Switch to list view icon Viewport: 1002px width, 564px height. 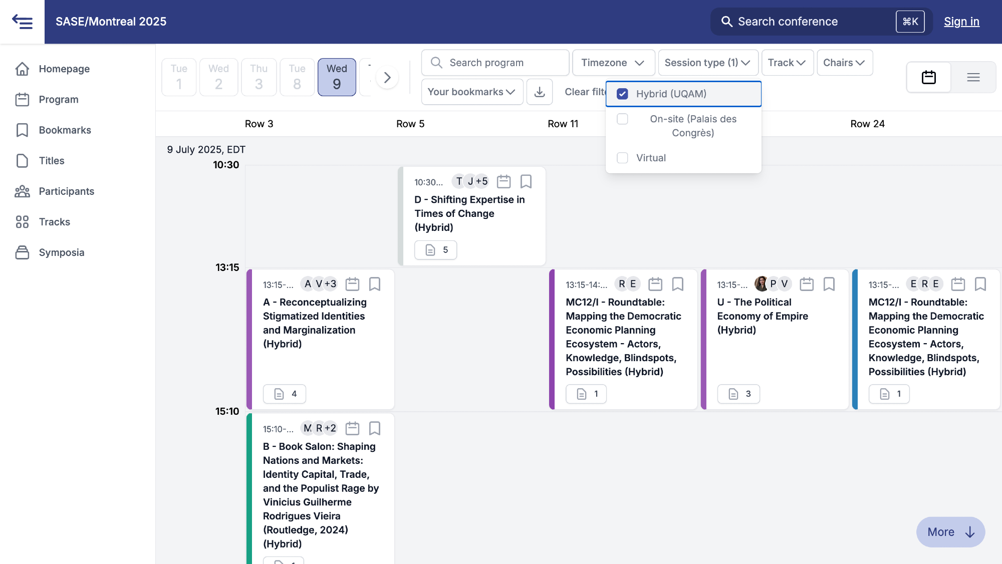point(973,77)
